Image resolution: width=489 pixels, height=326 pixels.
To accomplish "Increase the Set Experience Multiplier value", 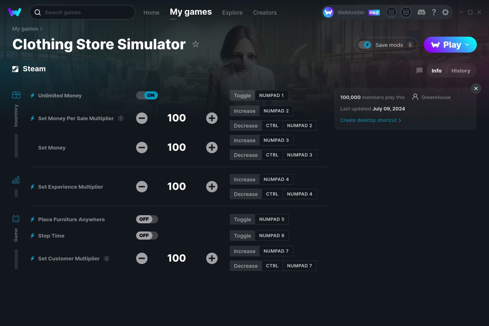I will pos(212,186).
